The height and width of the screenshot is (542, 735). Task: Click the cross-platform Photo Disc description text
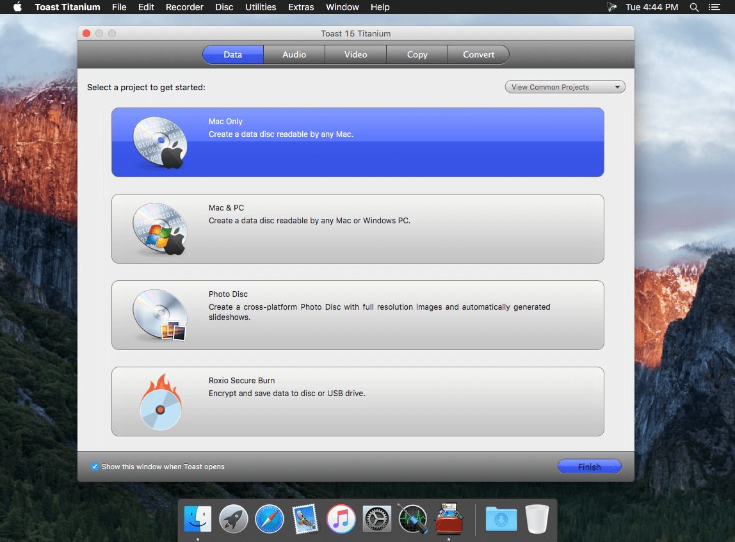pyautogui.click(x=379, y=312)
